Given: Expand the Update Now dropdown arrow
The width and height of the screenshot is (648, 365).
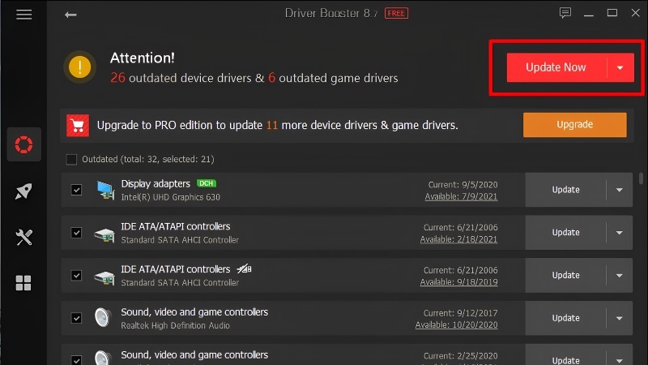Looking at the screenshot, I should [x=620, y=67].
